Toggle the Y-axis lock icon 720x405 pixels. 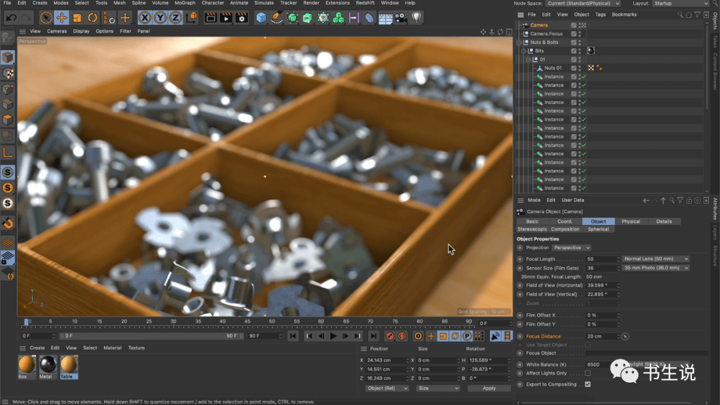coord(160,17)
